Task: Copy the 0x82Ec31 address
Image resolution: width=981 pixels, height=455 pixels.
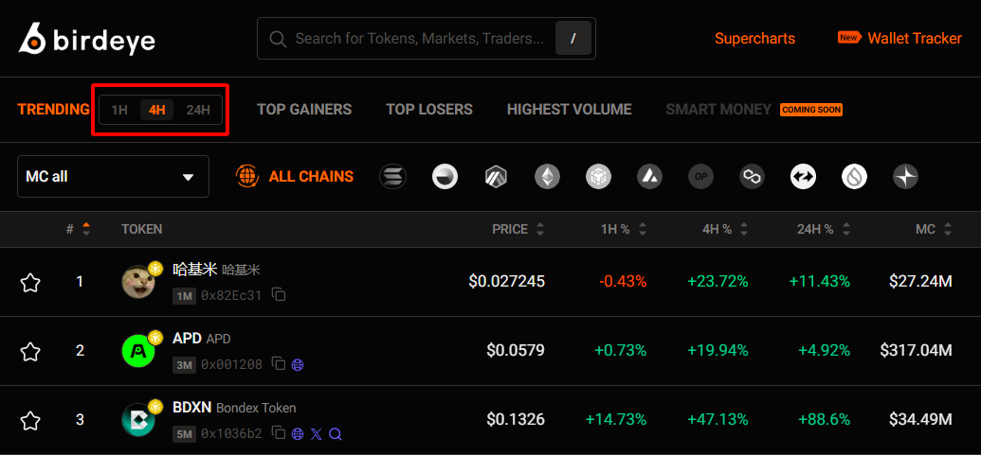Action: click(279, 294)
